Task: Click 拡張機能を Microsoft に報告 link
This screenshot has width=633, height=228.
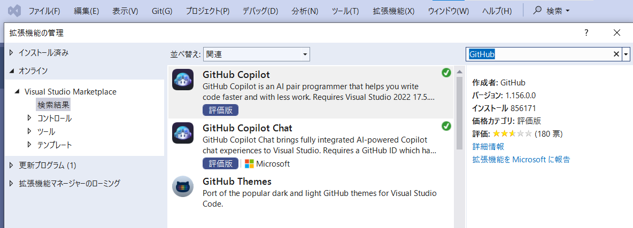Action: tap(521, 159)
